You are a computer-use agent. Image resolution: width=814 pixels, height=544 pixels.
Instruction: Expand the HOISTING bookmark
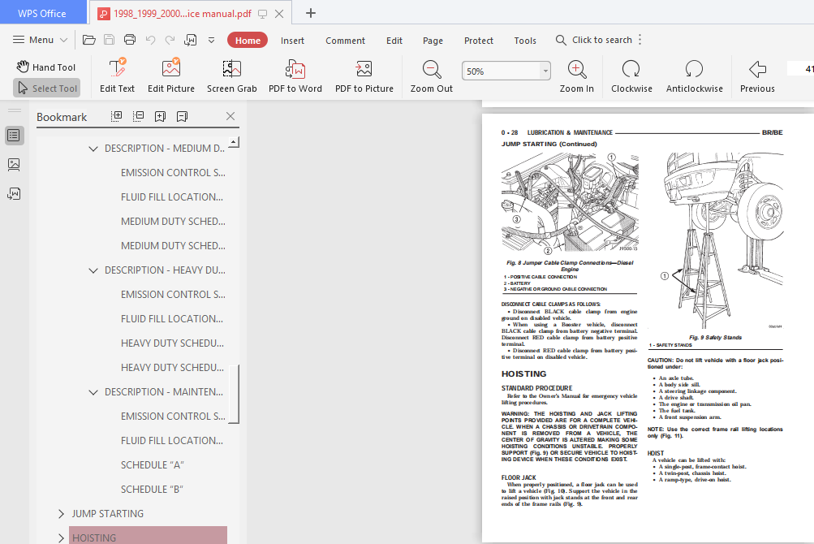(x=61, y=538)
